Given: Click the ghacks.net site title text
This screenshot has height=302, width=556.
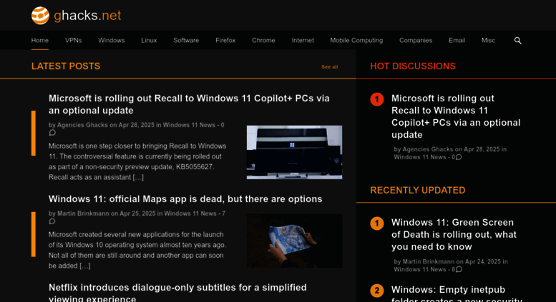Looking at the screenshot, I should tap(87, 16).
